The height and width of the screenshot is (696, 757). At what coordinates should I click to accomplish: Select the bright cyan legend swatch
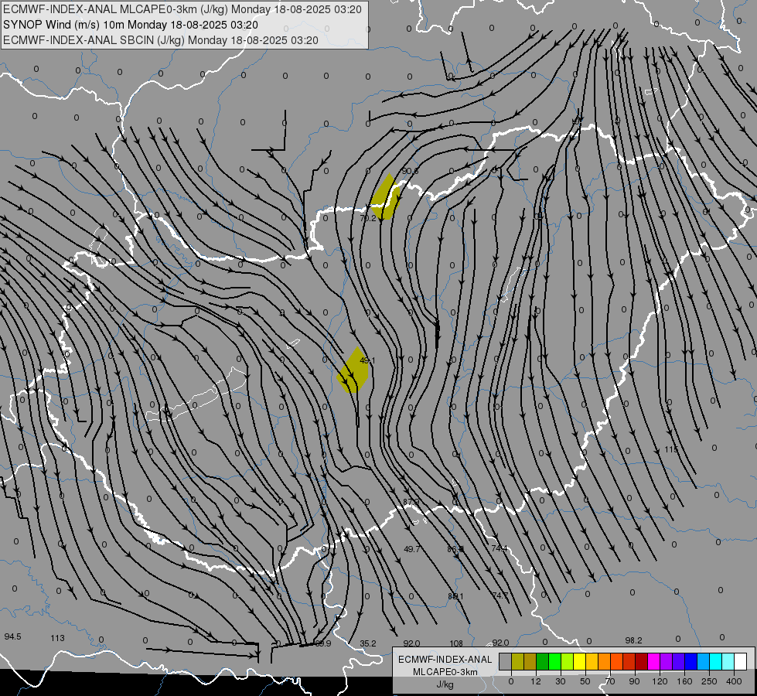click(x=716, y=661)
